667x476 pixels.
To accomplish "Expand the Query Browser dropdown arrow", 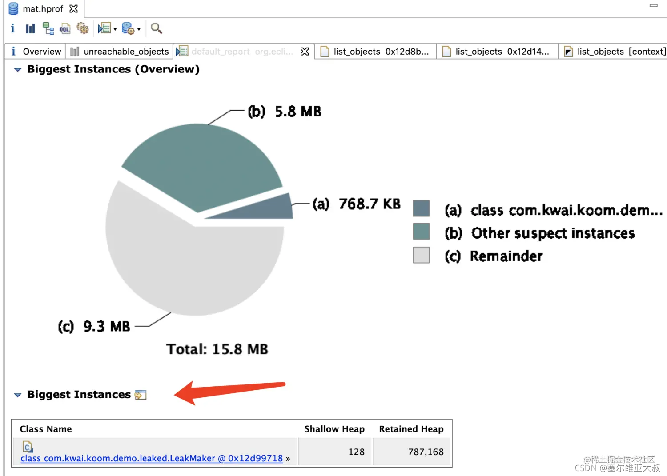I will (x=139, y=29).
